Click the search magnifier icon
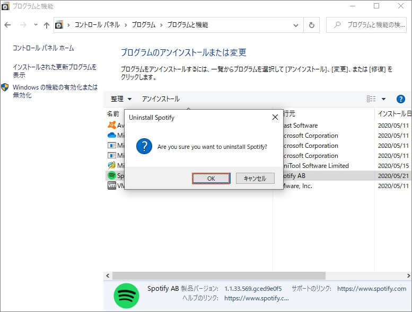 (x=337, y=25)
